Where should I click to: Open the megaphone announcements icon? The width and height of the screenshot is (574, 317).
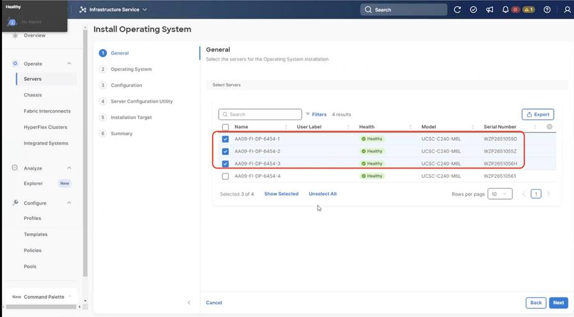490,10
